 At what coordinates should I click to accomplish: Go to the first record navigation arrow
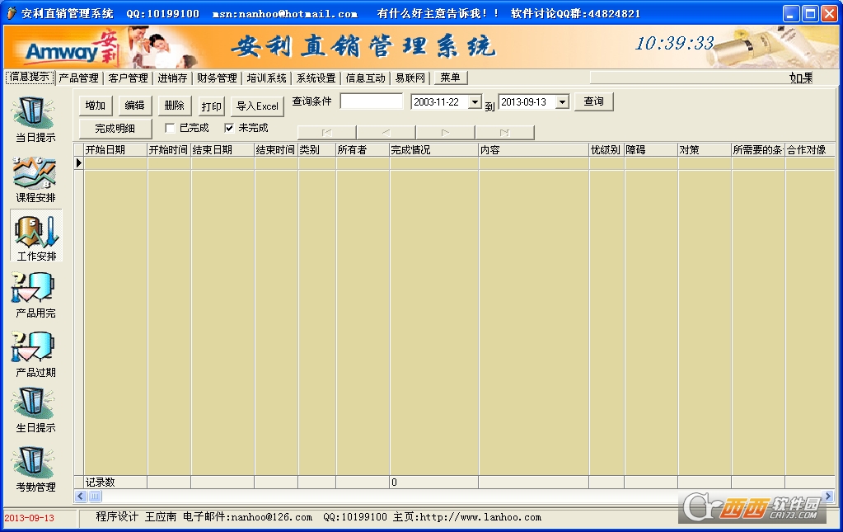coord(327,133)
